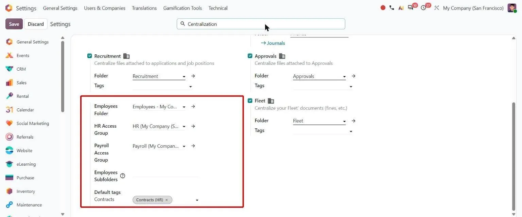Expand the Employees Folder dropdown

pos(184,107)
